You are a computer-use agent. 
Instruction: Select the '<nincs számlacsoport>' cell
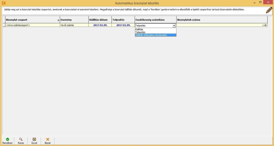(x=32, y=25)
